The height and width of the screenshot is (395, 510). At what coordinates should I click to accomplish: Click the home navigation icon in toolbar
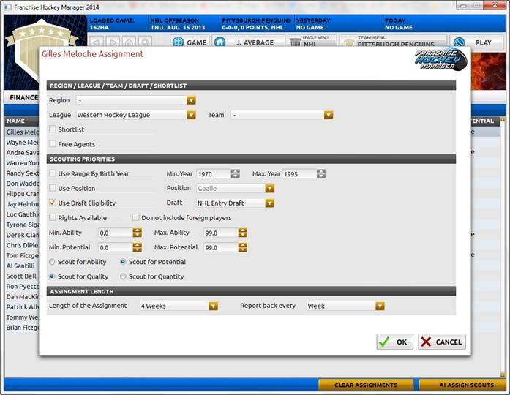129,42
